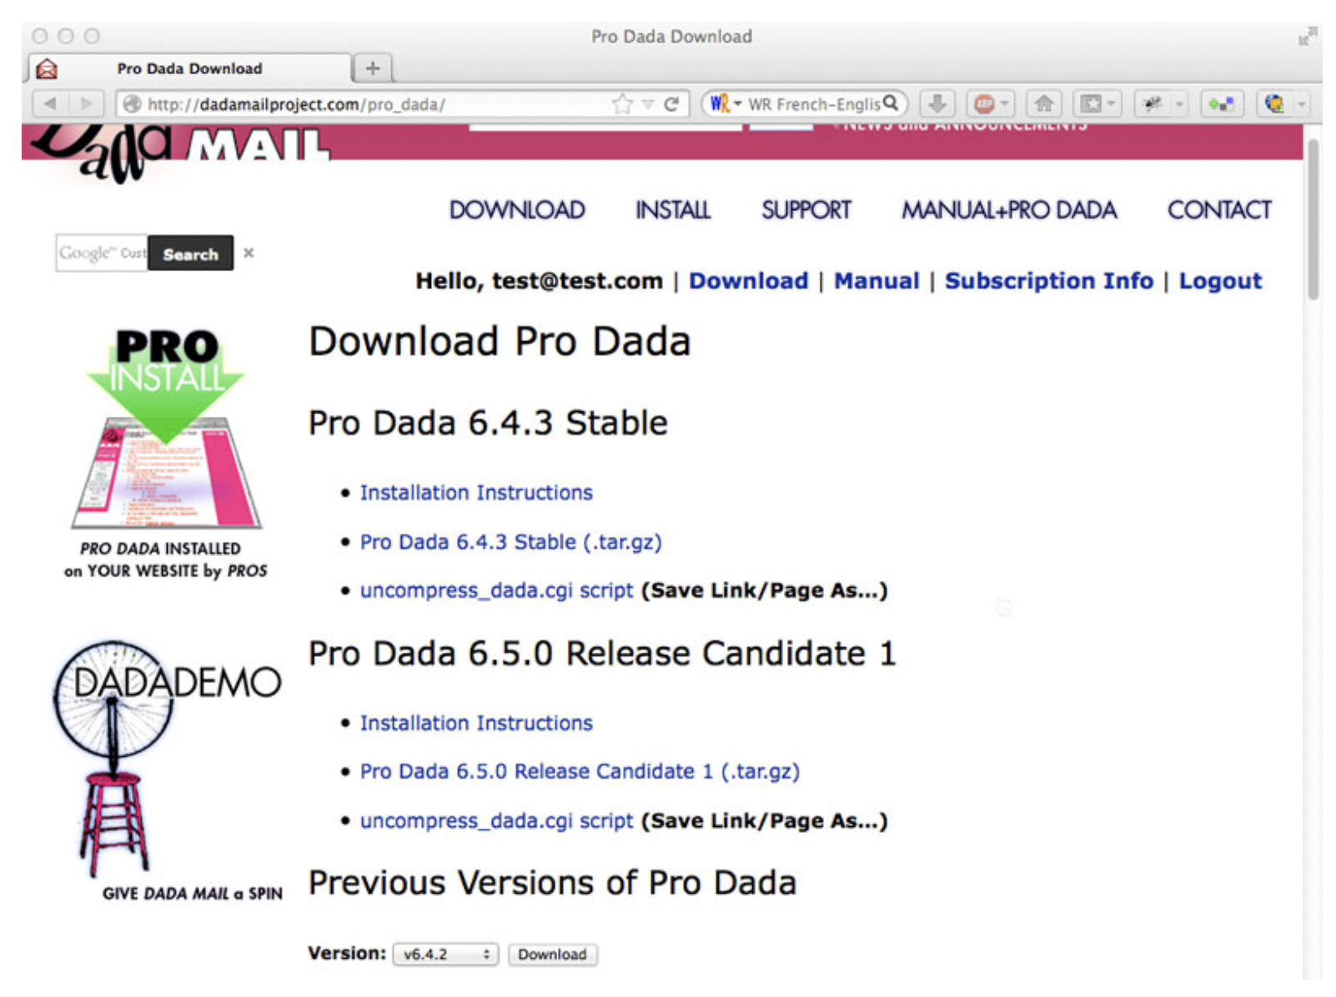This screenshot has width=1336, height=997.
Task: Open the Subscription Info link
Action: (1049, 281)
